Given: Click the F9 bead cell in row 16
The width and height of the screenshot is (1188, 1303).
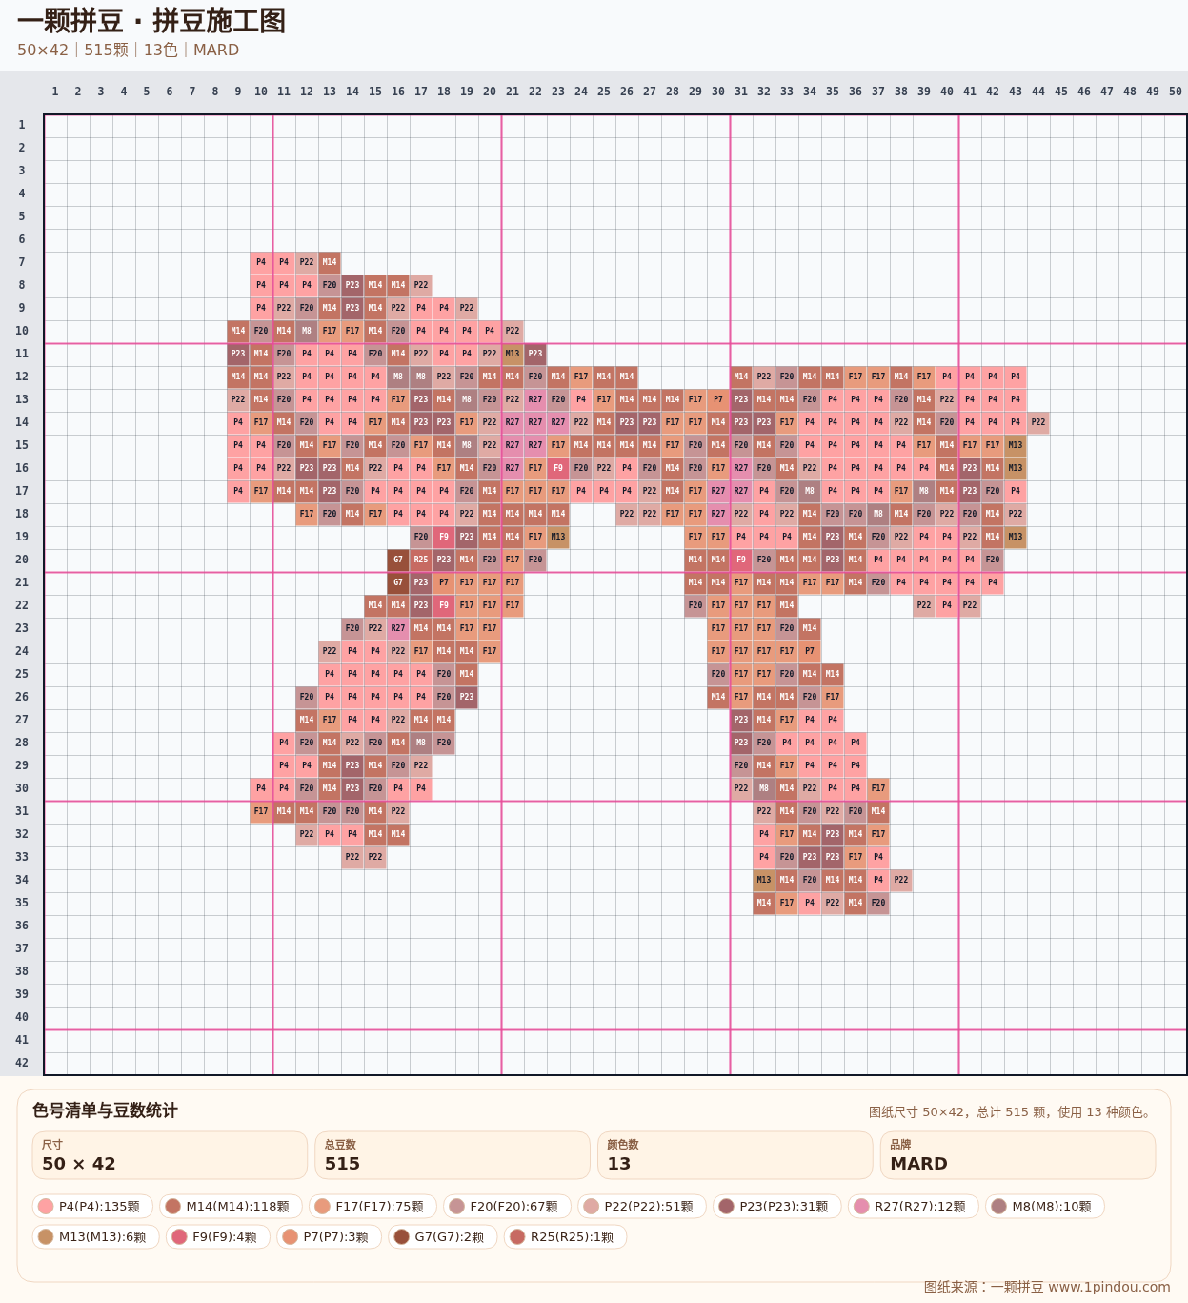Looking at the screenshot, I should [558, 468].
